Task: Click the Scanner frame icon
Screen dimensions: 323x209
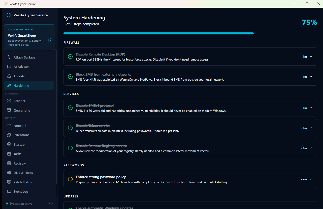Action: [9, 101]
